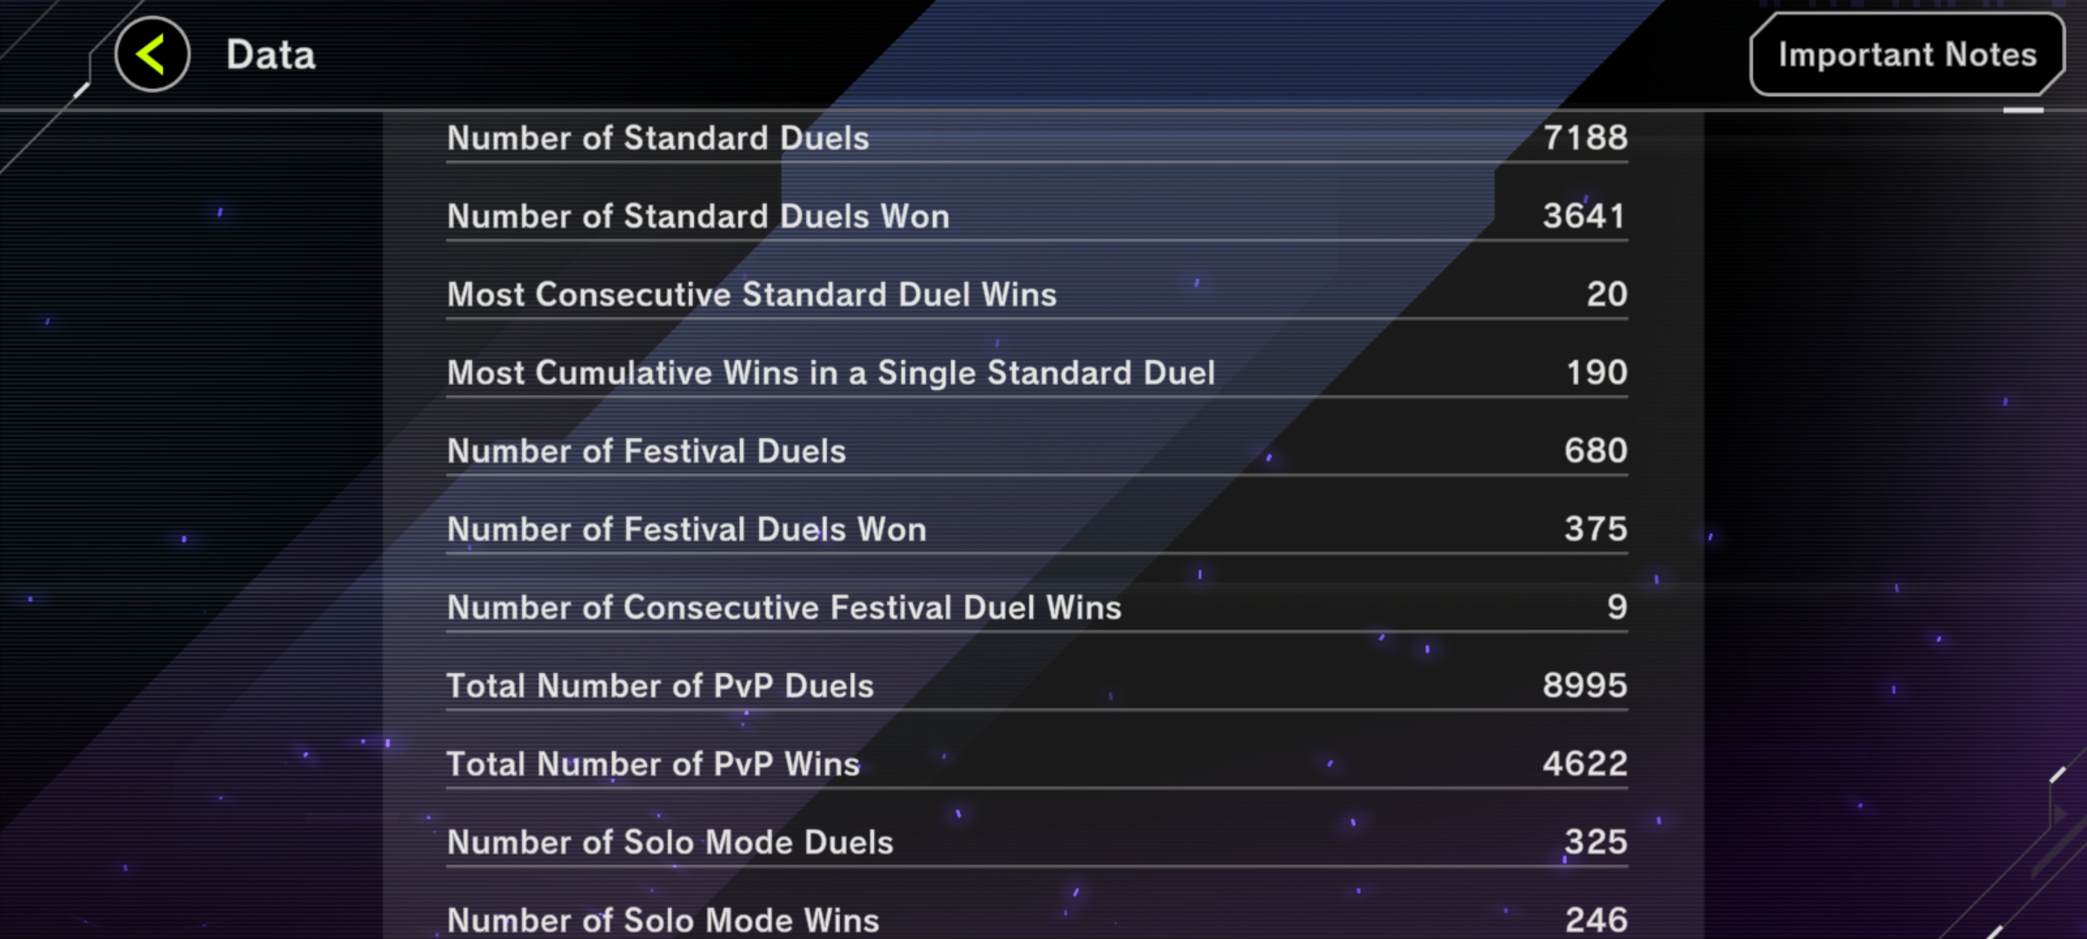Tap the Number of Solo Mode Wins row
Image resolution: width=2087 pixels, height=939 pixels.
[x=1037, y=920]
